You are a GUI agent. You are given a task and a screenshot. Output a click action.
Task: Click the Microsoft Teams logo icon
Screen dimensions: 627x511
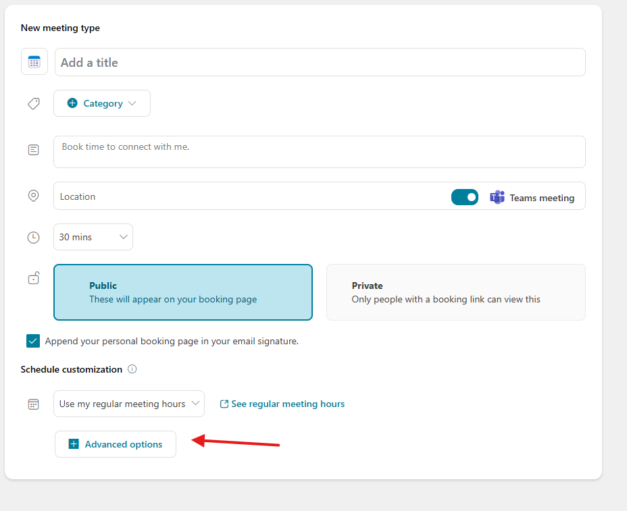(497, 197)
